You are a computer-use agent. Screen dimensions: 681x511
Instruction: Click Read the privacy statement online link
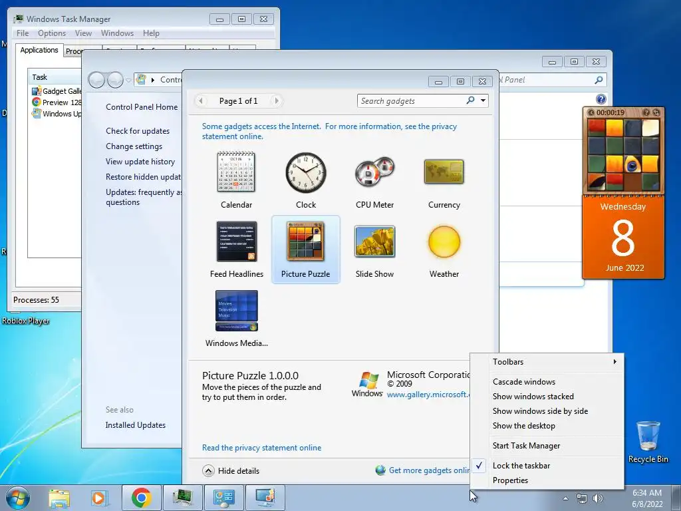[261, 448]
